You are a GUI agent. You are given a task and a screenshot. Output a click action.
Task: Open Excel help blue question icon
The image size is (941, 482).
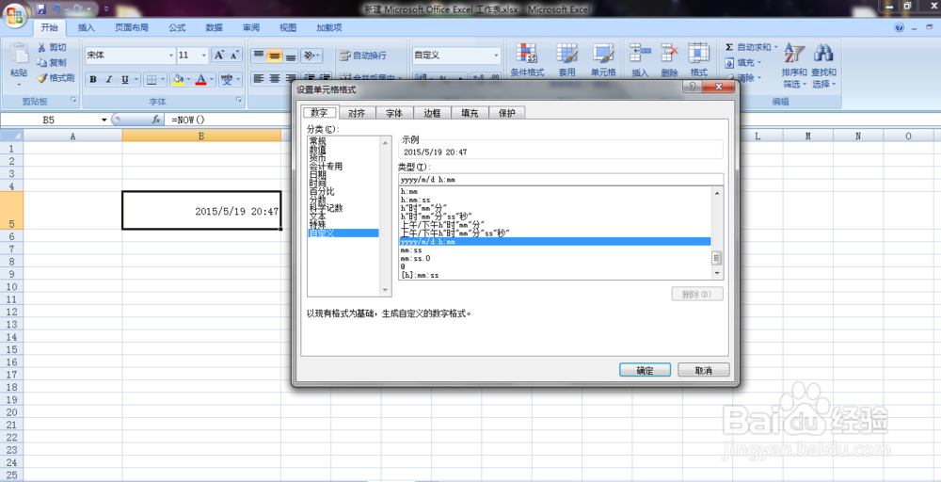[x=899, y=27]
